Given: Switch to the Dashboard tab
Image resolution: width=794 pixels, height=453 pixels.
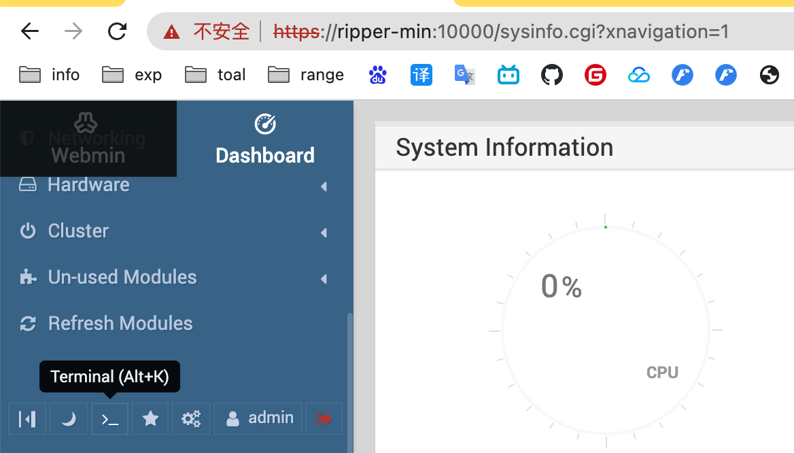Looking at the screenshot, I should [x=265, y=138].
